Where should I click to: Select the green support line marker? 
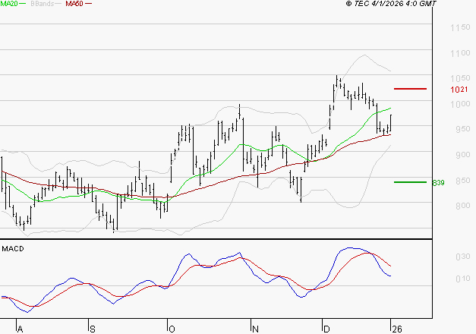411,182
